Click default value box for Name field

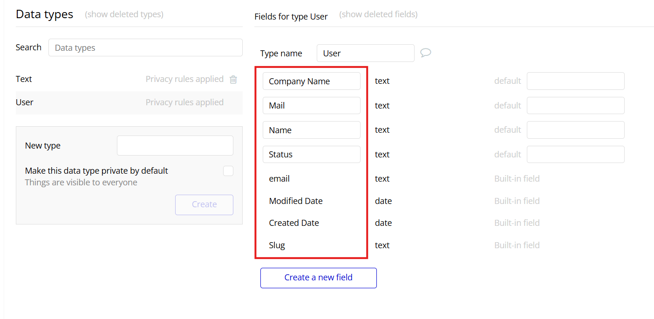pos(575,130)
